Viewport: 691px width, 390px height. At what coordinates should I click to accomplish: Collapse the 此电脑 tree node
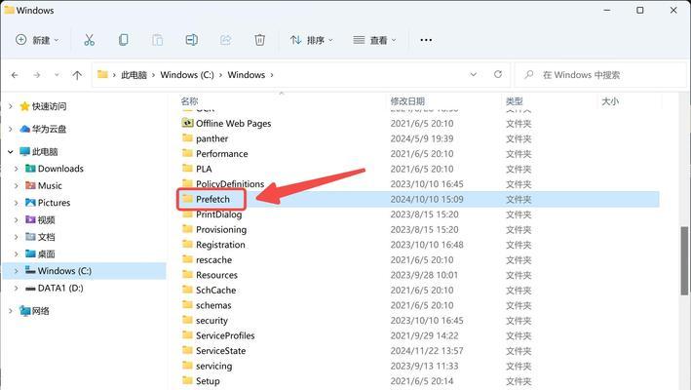pyautogui.click(x=11, y=151)
